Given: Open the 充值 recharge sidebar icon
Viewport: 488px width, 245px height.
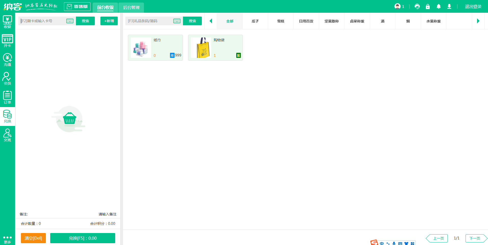Looking at the screenshot, I should [x=7, y=60].
